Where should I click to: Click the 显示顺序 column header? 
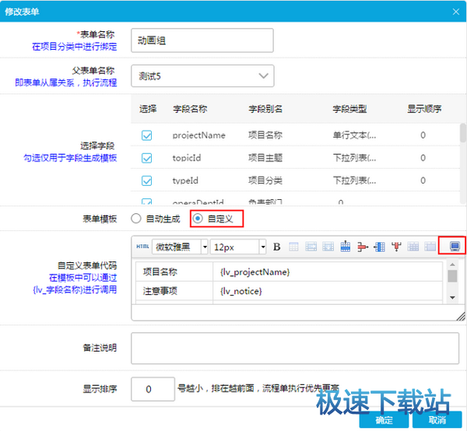click(x=424, y=109)
